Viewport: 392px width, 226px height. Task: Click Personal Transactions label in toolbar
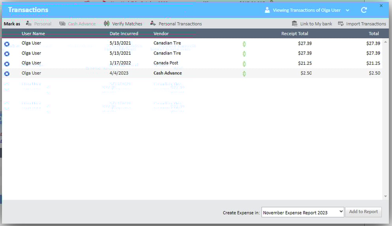180,24
